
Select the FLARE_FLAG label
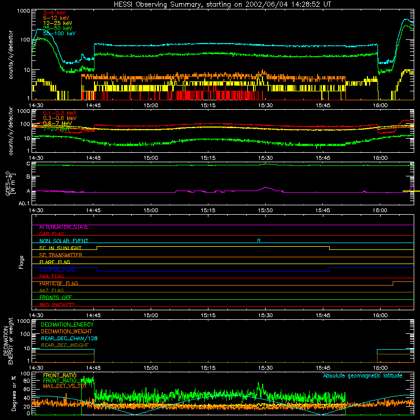(55, 262)
